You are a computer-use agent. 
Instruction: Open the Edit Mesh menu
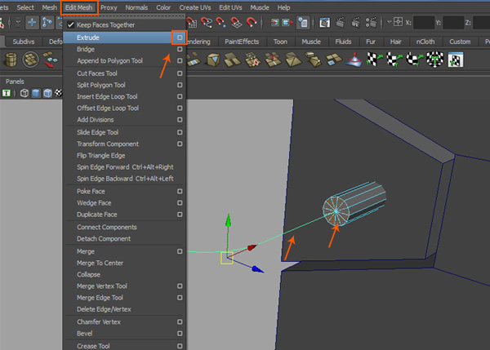(x=80, y=7)
